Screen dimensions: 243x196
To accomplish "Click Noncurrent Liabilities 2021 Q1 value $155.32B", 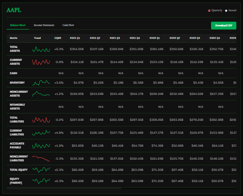I will point(77,159).
